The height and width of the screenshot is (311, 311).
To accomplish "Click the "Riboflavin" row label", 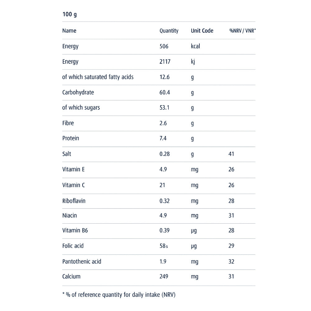I will (x=74, y=201).
